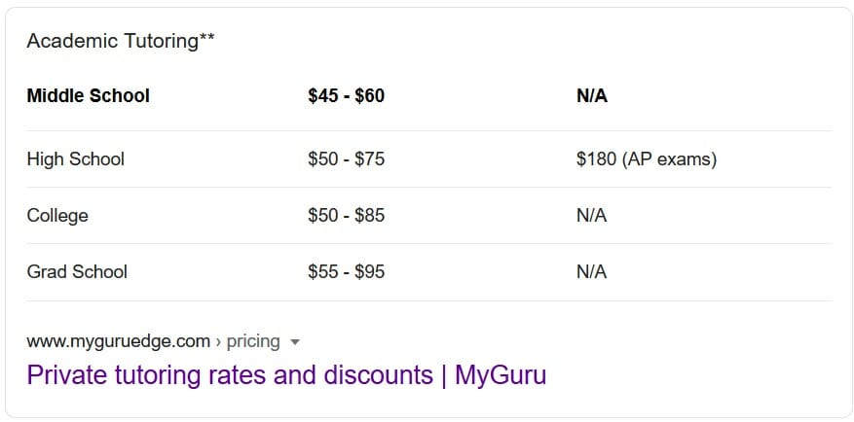Open Private tutoring rates and discounts link

click(x=286, y=375)
